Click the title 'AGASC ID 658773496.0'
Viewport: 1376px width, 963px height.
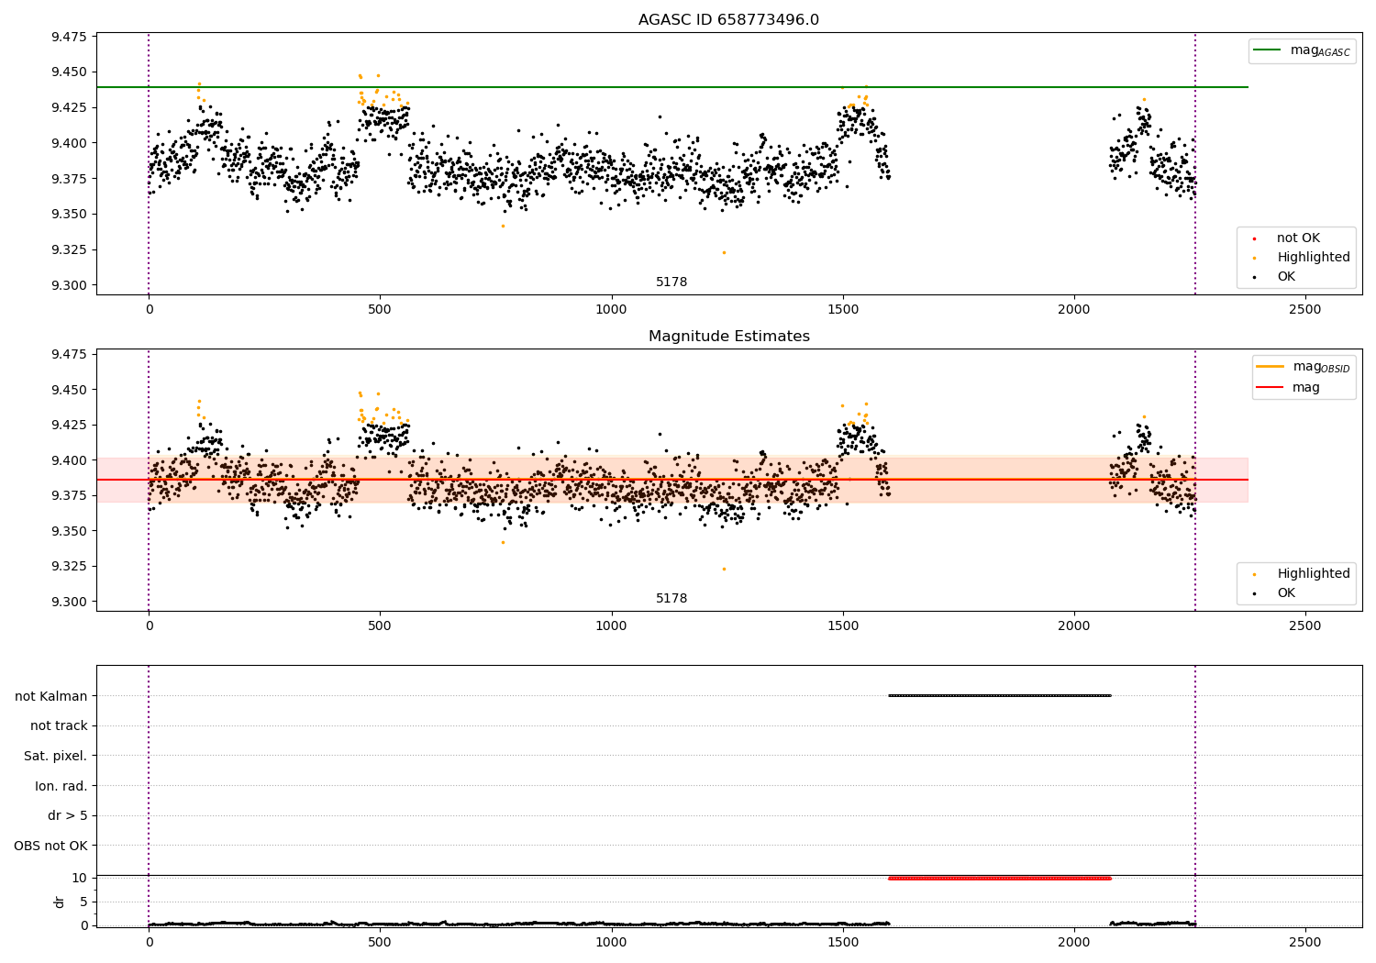(728, 20)
